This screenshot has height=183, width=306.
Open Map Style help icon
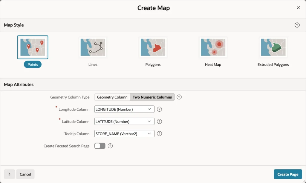pos(297,25)
